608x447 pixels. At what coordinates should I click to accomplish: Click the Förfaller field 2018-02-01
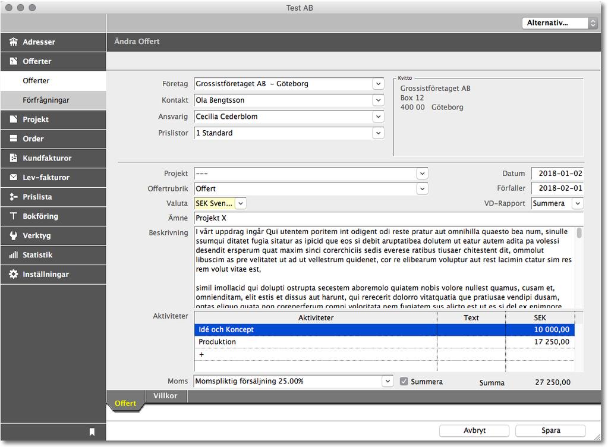(x=557, y=188)
